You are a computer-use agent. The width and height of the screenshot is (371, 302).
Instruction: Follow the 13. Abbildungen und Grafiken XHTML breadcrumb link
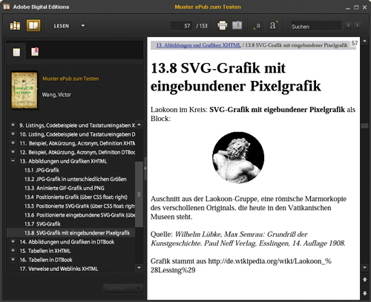199,45
